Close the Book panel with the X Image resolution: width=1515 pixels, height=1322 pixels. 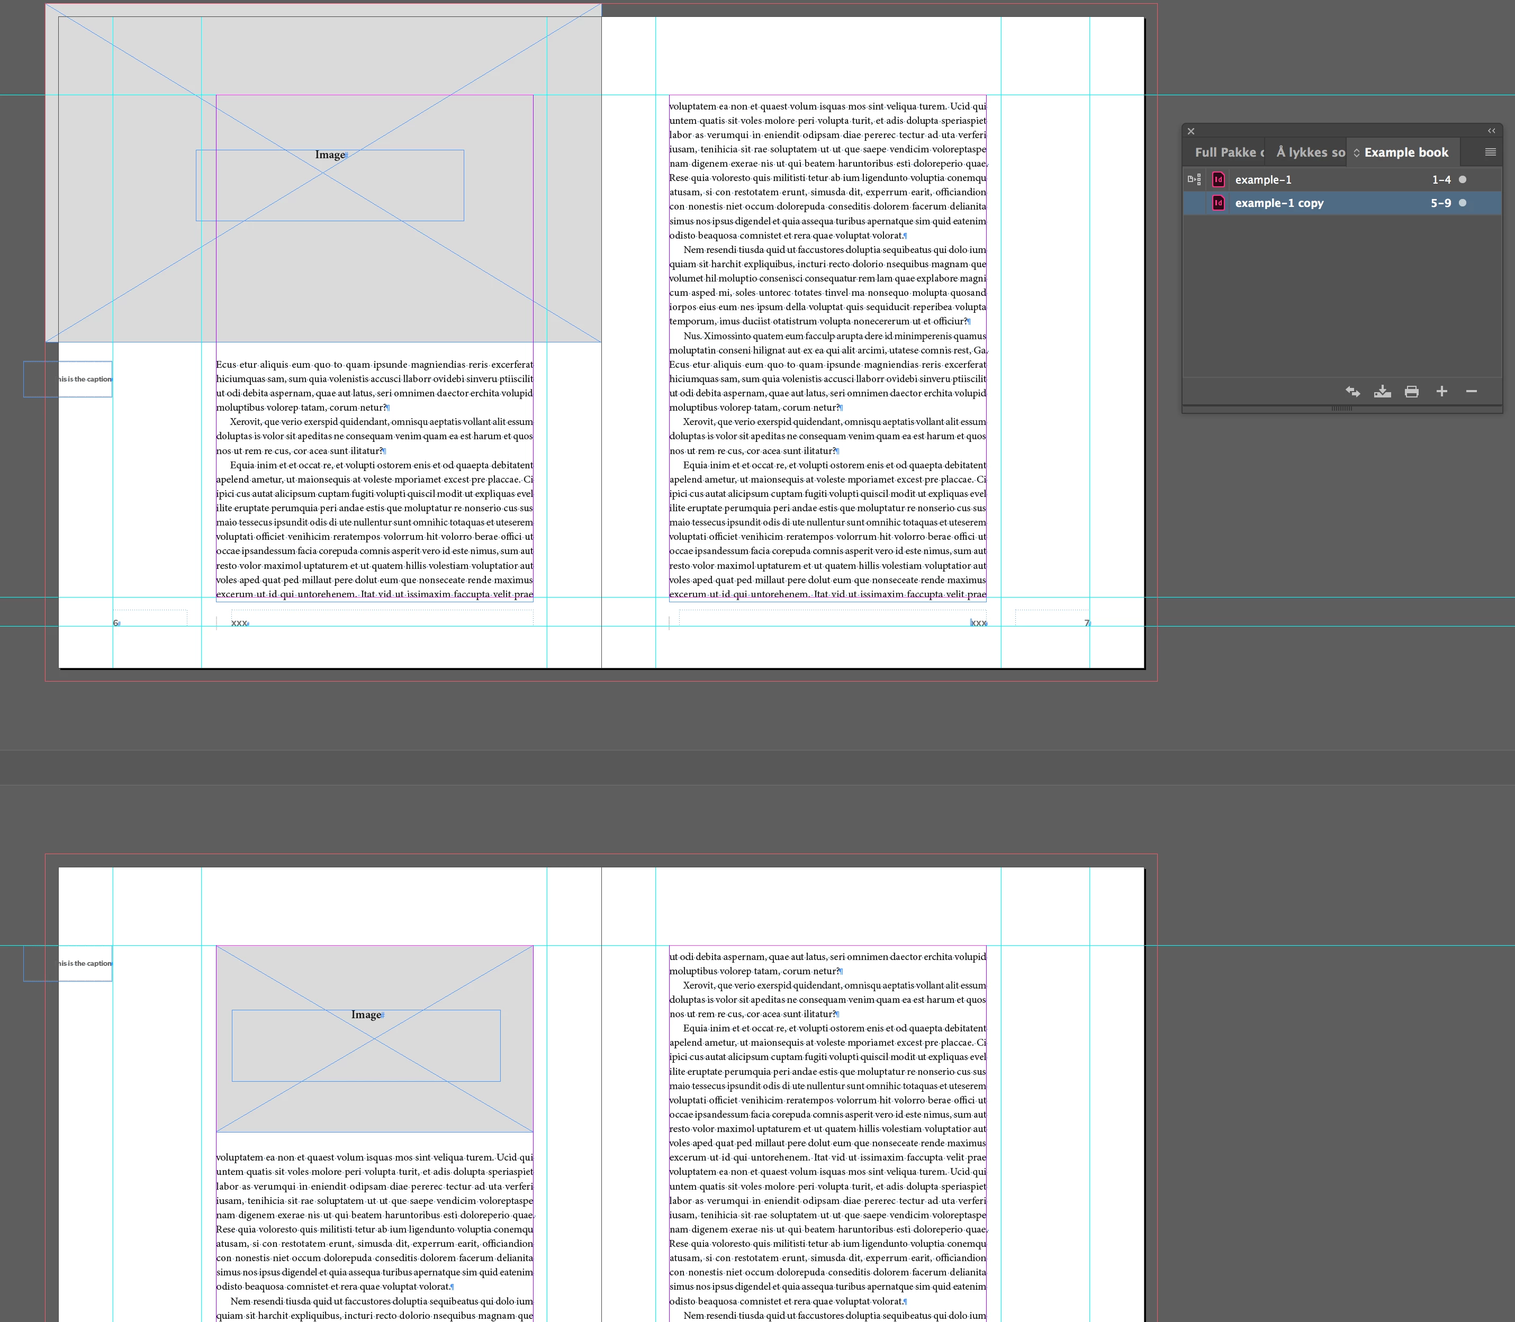click(1191, 131)
